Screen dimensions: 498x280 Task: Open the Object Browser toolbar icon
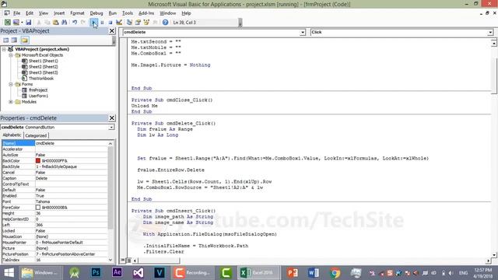click(146, 23)
